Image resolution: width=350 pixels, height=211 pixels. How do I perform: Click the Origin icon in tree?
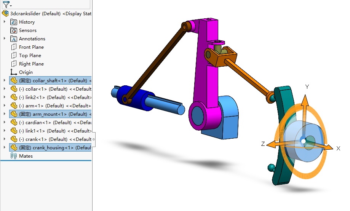(x=14, y=72)
